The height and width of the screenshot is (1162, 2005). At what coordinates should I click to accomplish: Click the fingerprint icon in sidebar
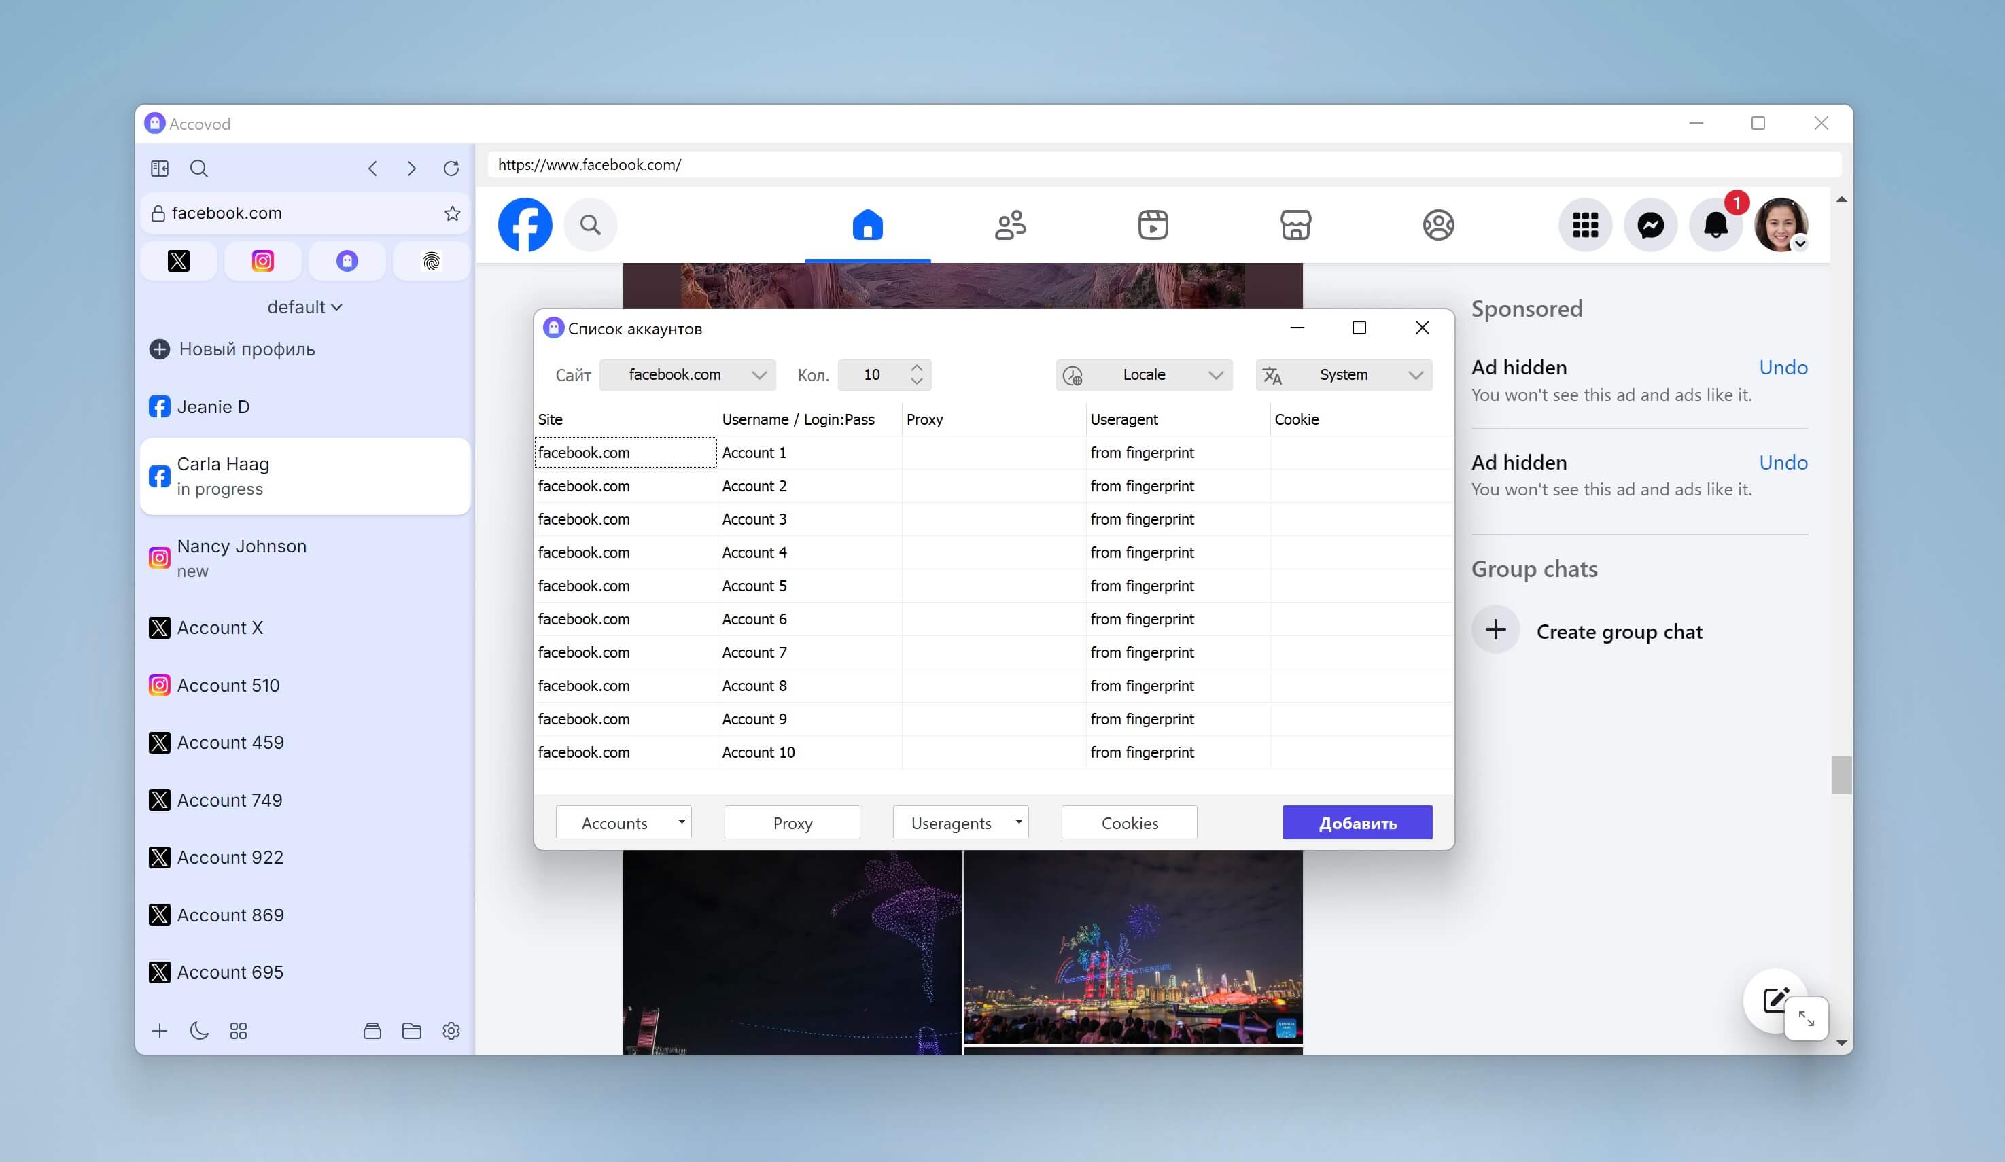[430, 261]
